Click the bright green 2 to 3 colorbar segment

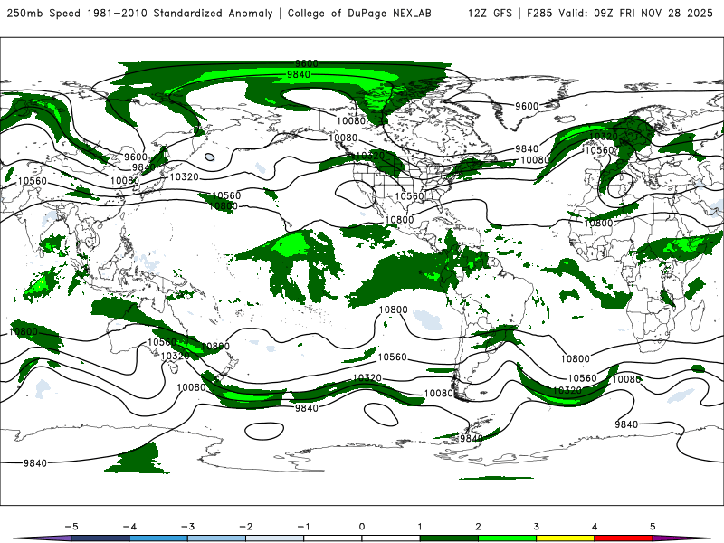click(x=507, y=538)
